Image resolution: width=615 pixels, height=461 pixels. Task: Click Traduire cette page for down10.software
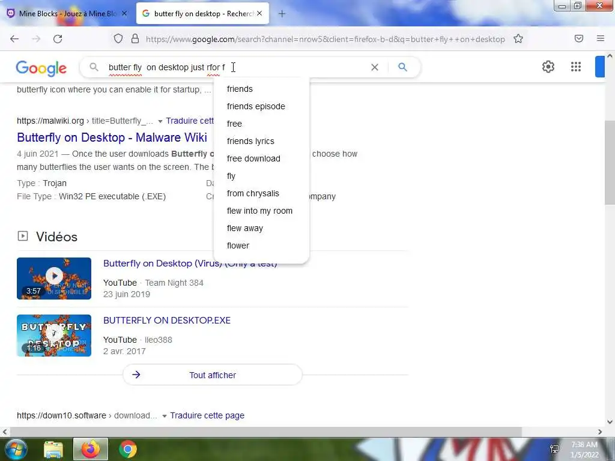tap(207, 415)
